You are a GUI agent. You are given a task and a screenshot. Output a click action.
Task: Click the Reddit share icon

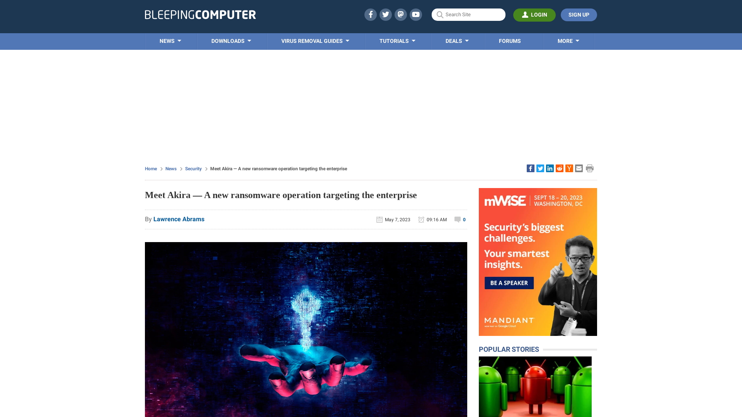click(560, 168)
